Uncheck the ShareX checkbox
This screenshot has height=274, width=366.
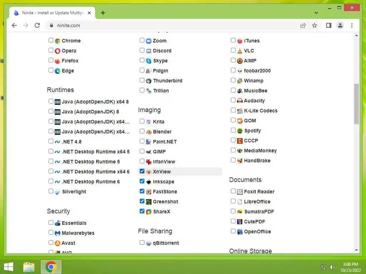(x=142, y=211)
